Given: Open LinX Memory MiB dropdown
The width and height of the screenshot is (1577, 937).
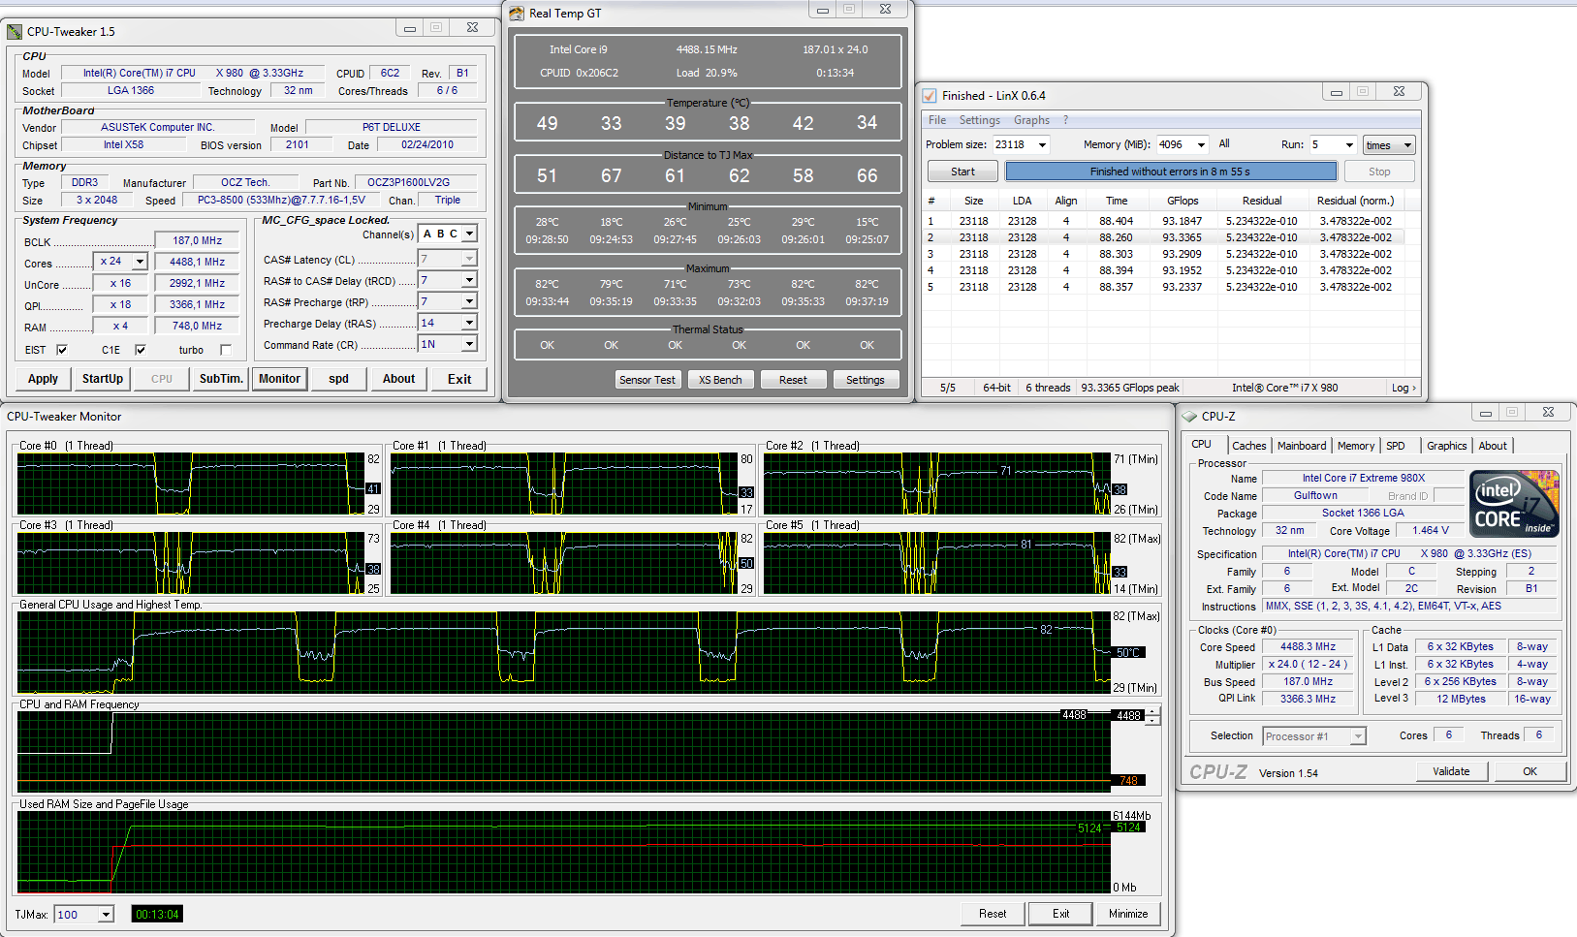Looking at the screenshot, I should [x=1201, y=144].
